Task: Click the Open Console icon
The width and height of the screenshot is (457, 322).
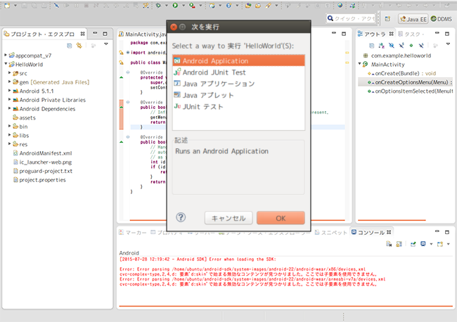Action: (x=440, y=244)
